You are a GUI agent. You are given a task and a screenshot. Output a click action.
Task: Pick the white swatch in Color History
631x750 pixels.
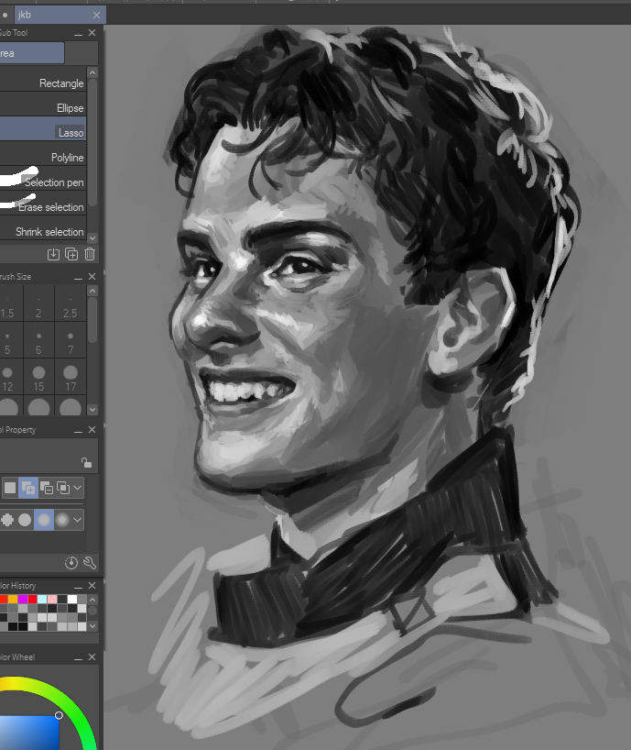(72, 600)
